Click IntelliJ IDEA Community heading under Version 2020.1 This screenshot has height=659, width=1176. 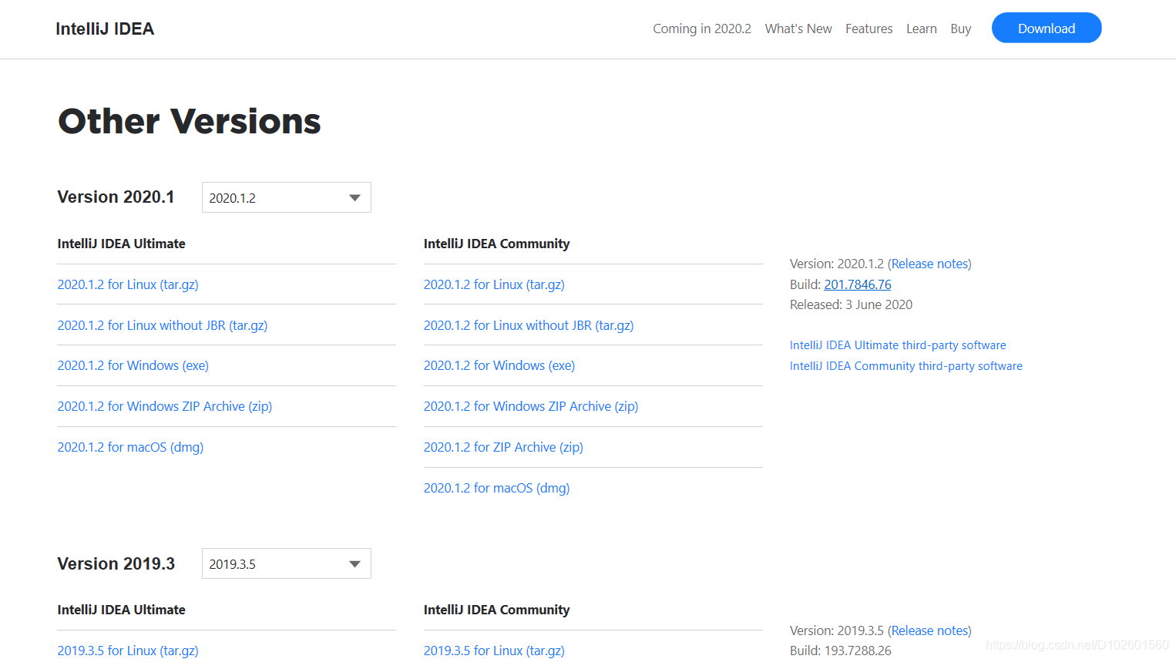click(x=497, y=244)
